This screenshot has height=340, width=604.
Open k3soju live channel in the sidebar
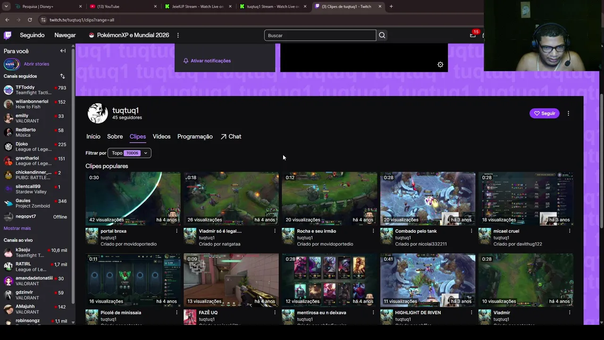point(35,253)
